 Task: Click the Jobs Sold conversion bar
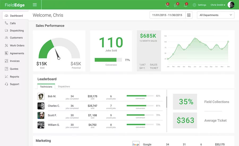(108, 60)
